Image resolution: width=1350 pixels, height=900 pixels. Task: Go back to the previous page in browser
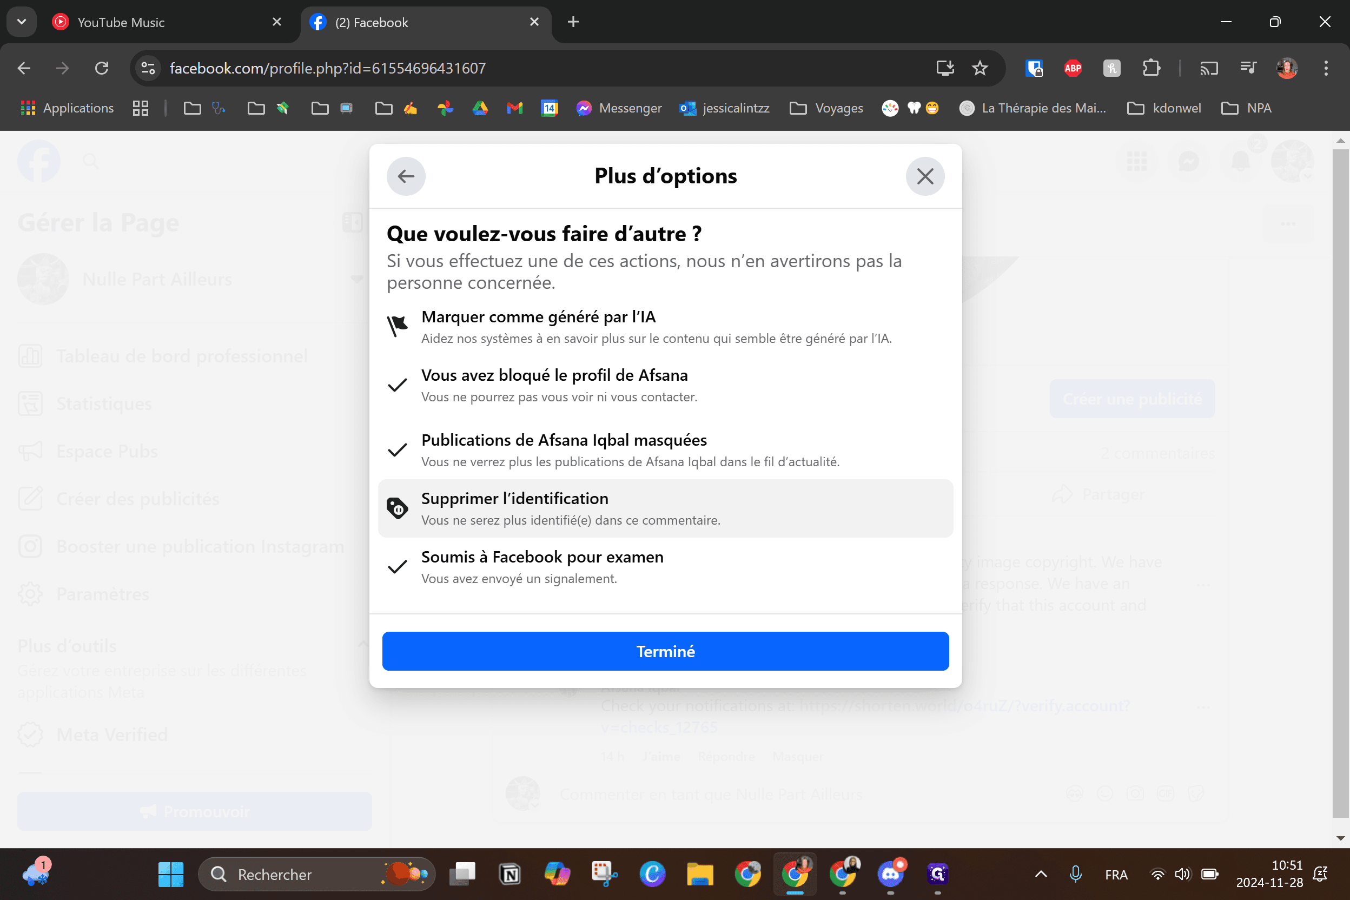coord(24,68)
